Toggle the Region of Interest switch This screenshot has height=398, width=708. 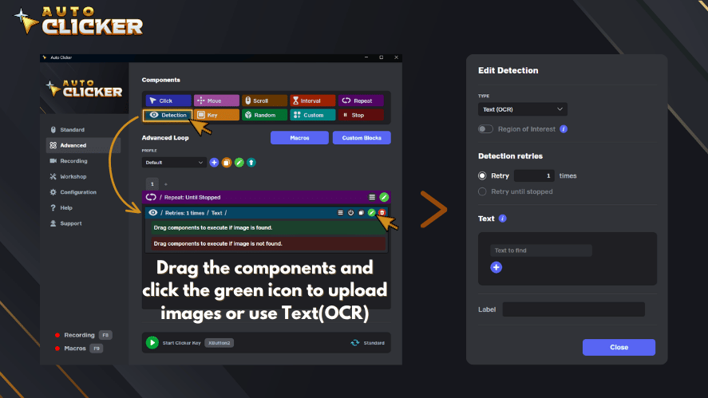pos(485,129)
